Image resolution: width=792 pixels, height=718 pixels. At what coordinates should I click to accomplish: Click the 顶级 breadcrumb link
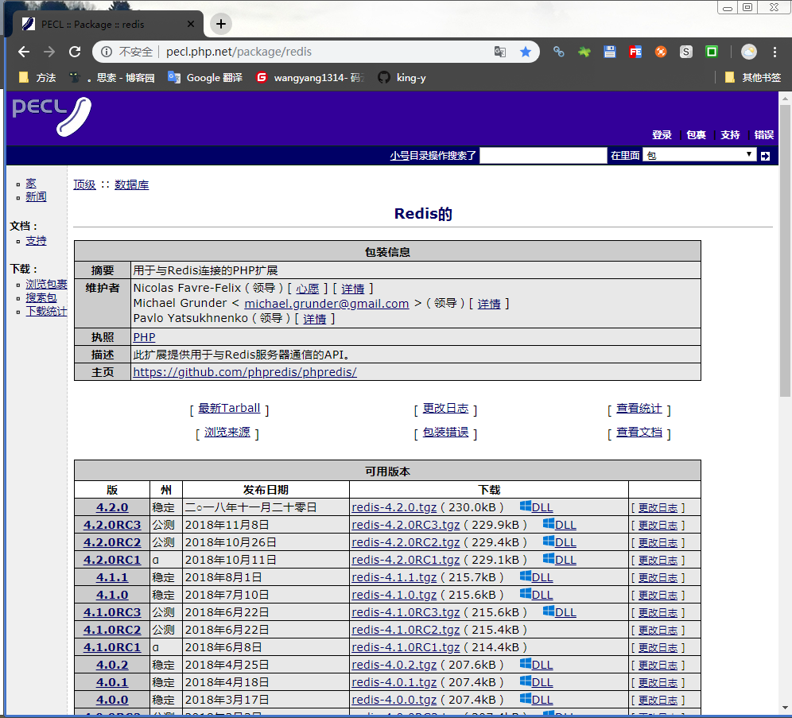(x=84, y=184)
